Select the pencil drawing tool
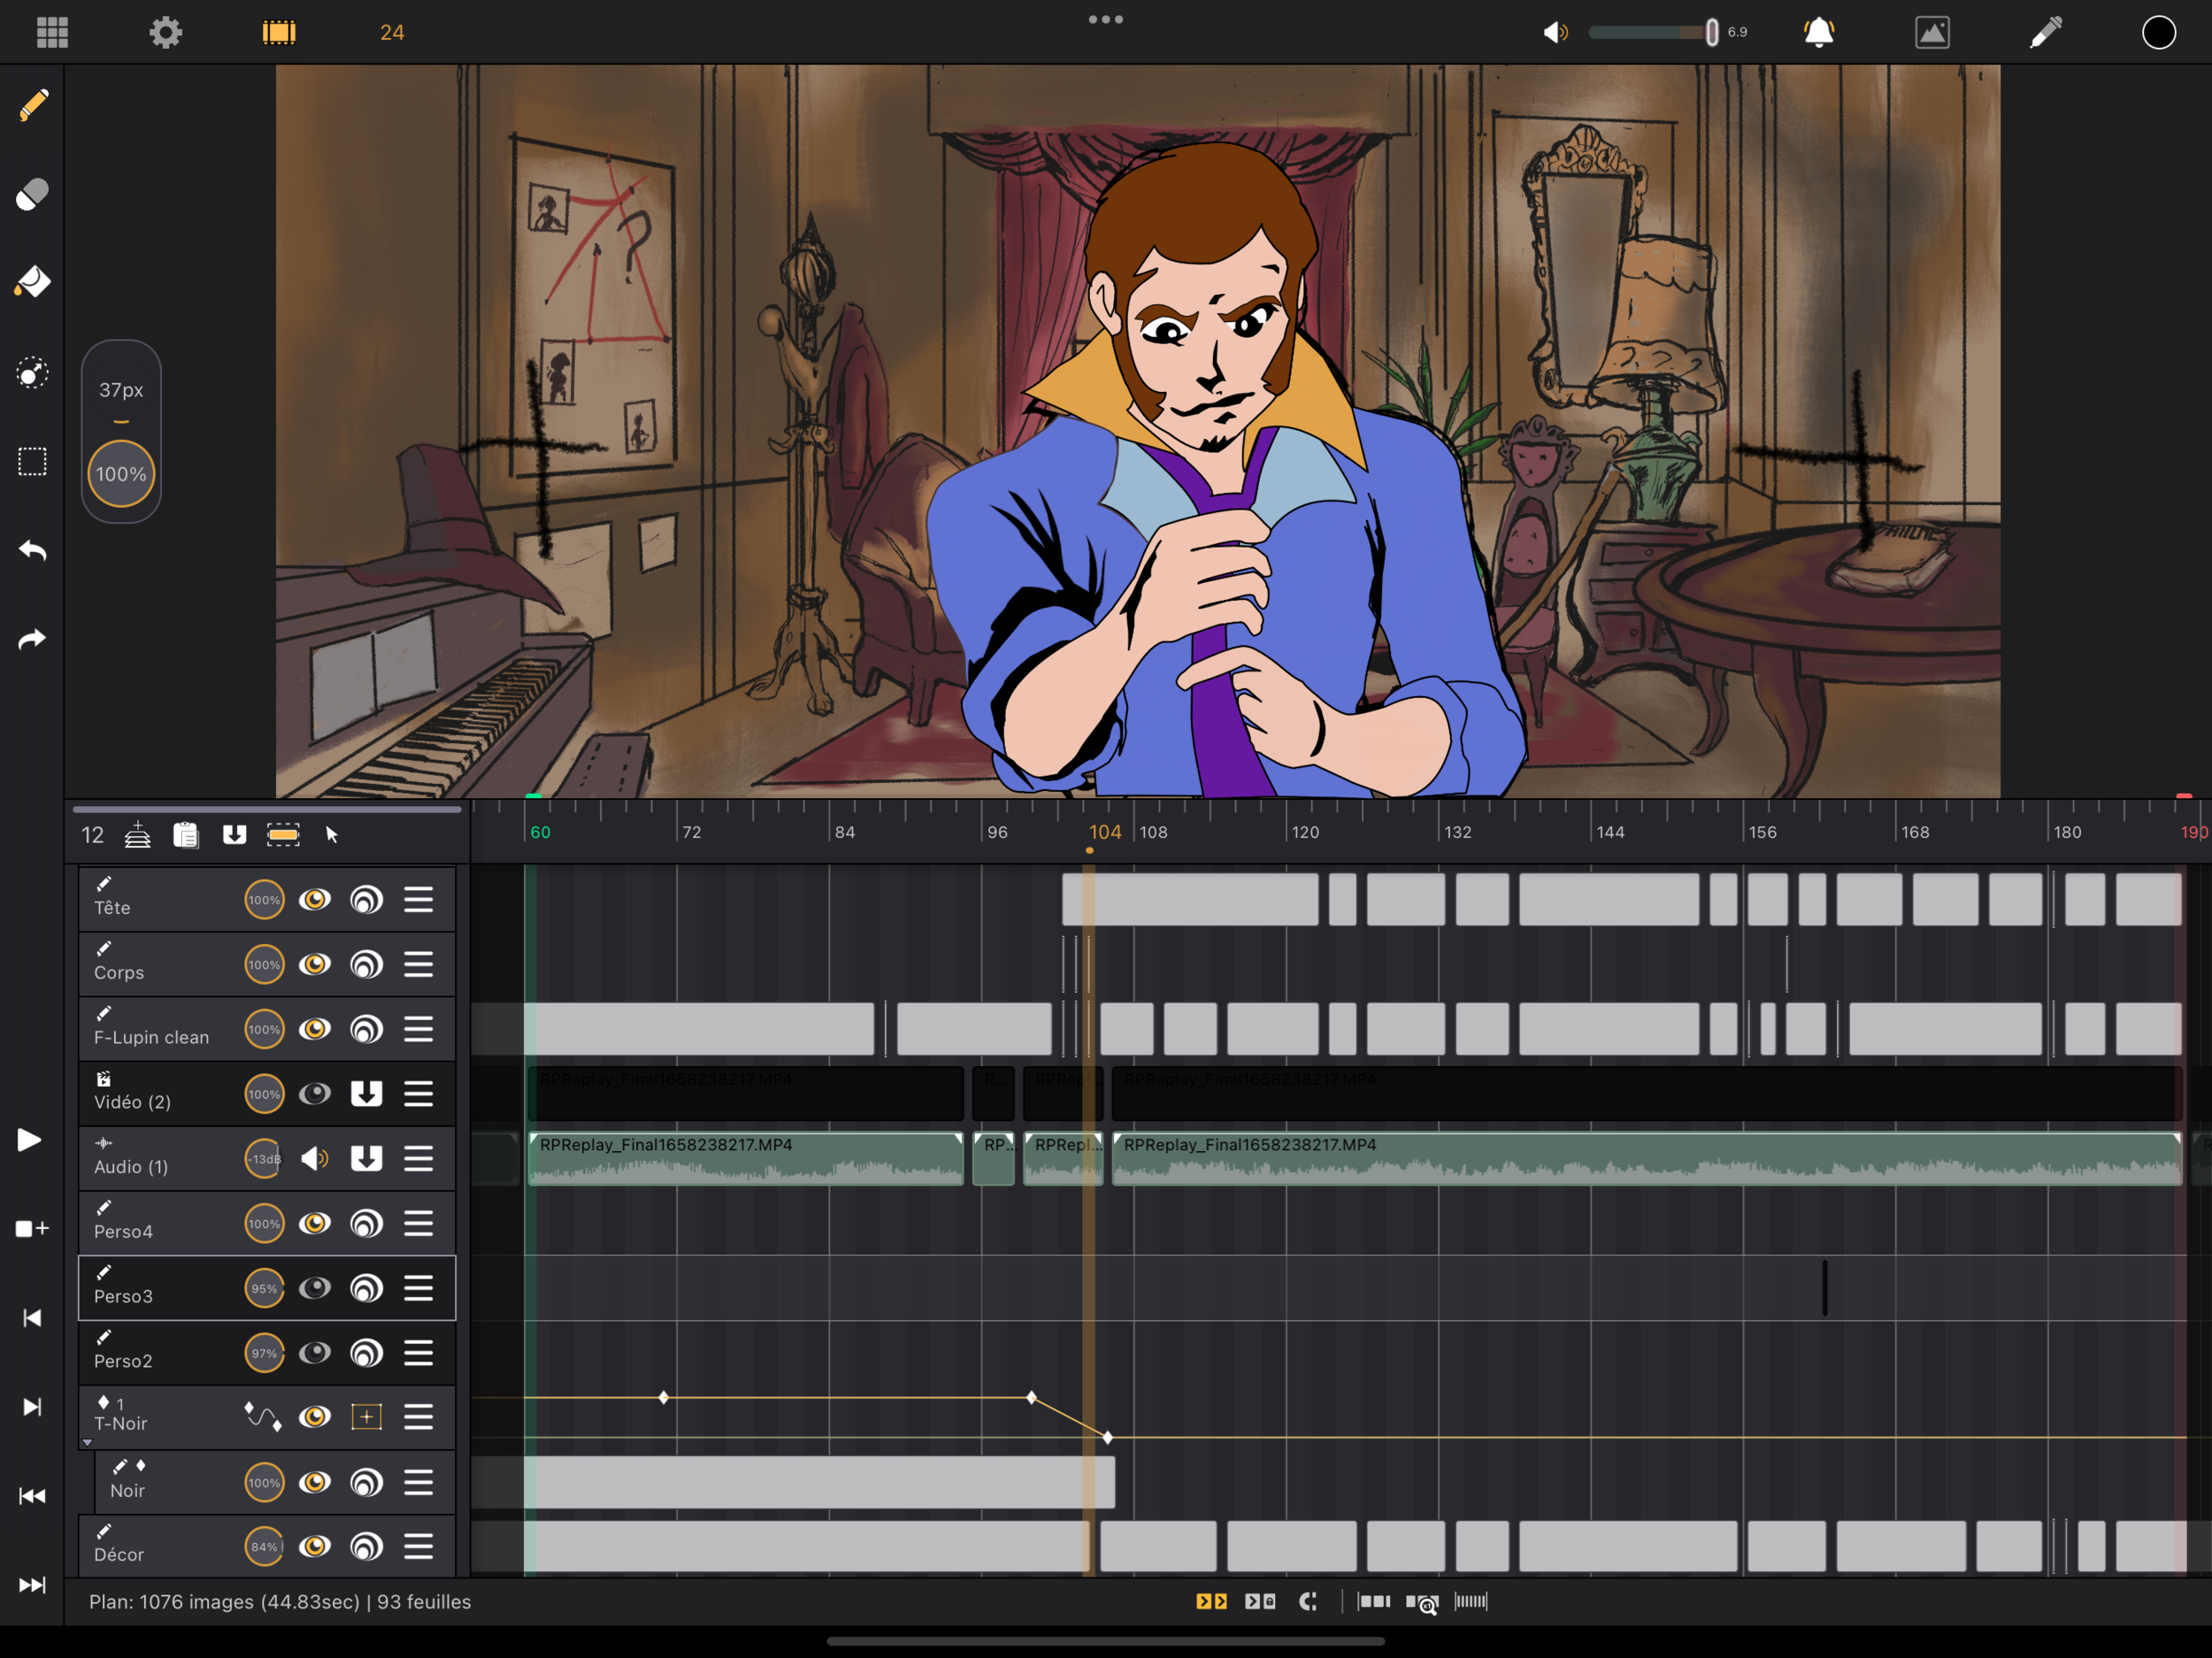The width and height of the screenshot is (2212, 1658). [x=32, y=105]
